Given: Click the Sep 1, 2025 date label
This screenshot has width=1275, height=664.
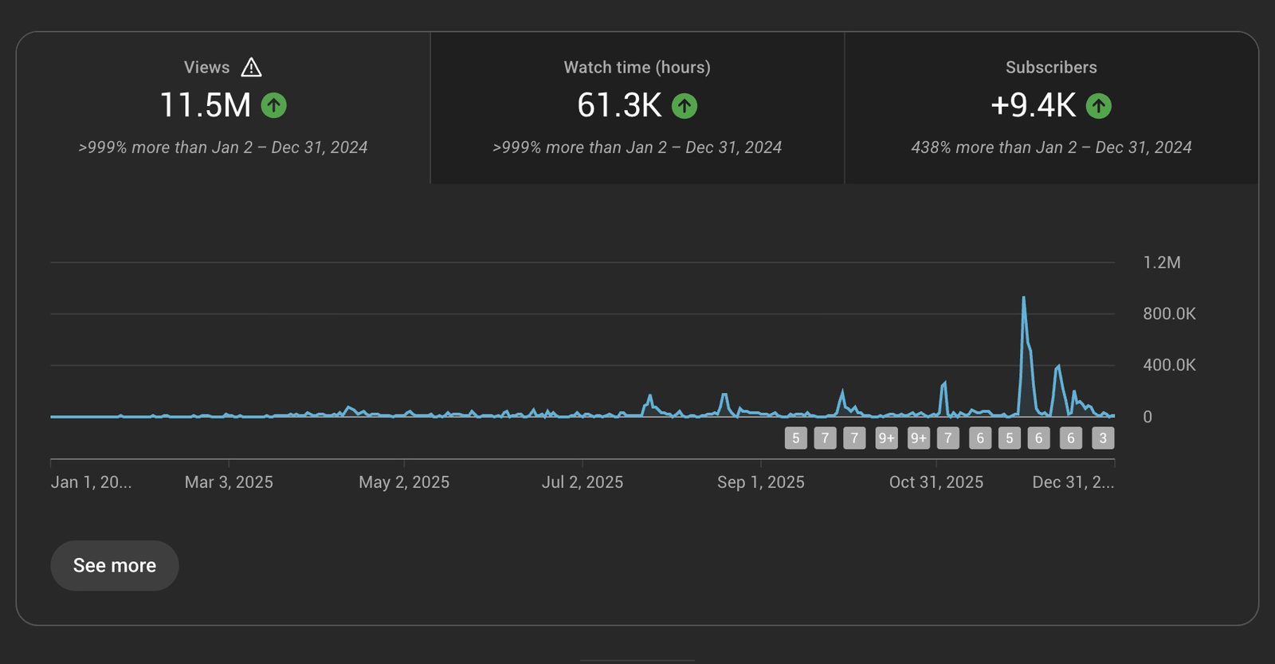Looking at the screenshot, I should pos(761,482).
